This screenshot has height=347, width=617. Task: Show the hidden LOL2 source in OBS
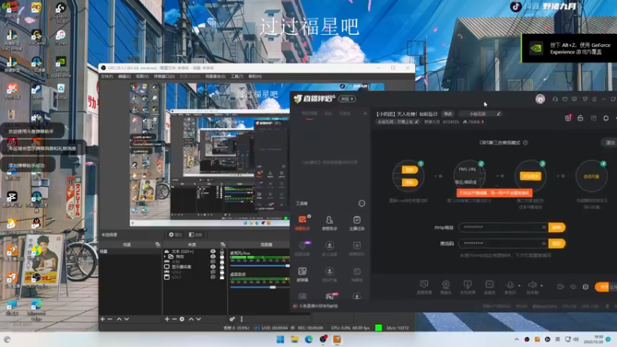point(213,272)
